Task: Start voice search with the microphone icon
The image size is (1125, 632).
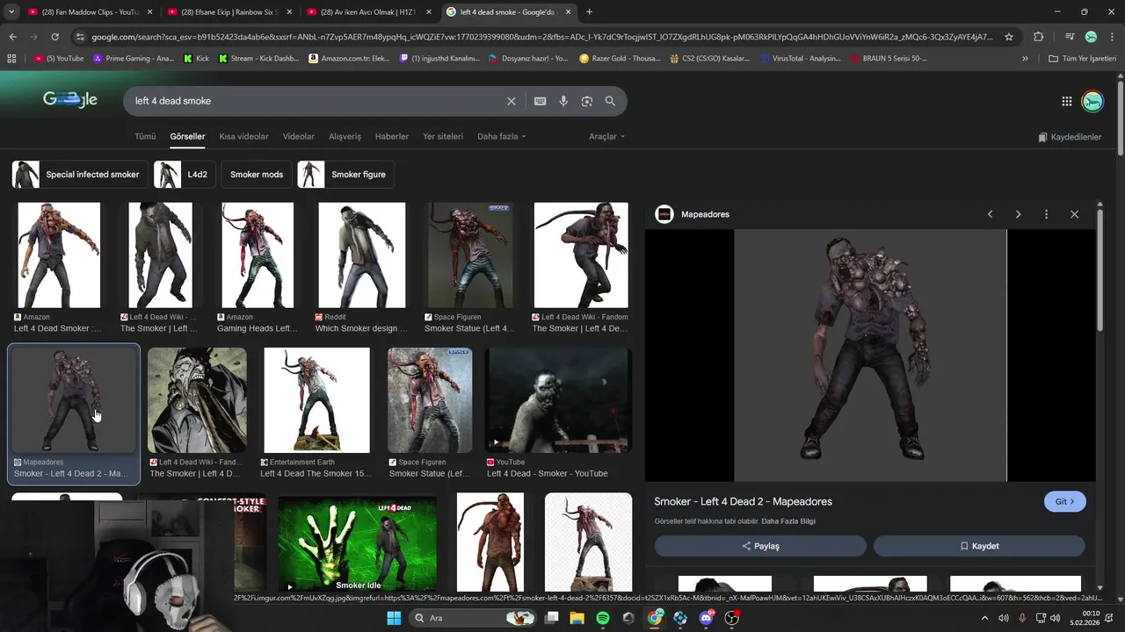Action: pyautogui.click(x=563, y=101)
